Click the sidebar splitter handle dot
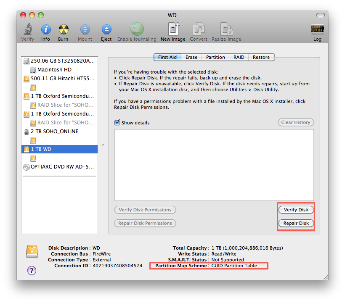 tap(103, 145)
